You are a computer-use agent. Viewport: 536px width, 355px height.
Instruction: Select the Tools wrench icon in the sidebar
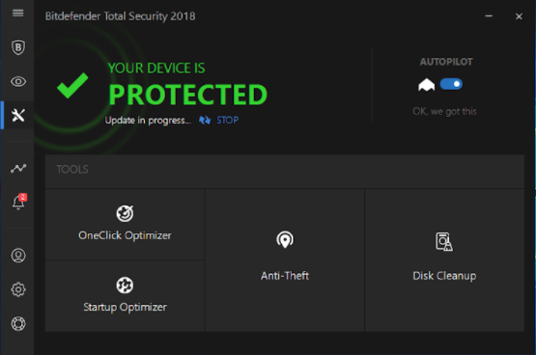coord(18,116)
